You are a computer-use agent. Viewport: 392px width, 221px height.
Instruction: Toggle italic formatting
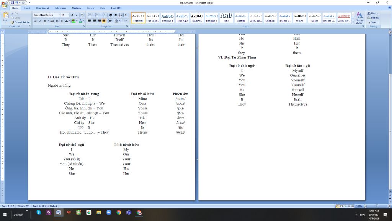coord(40,21)
